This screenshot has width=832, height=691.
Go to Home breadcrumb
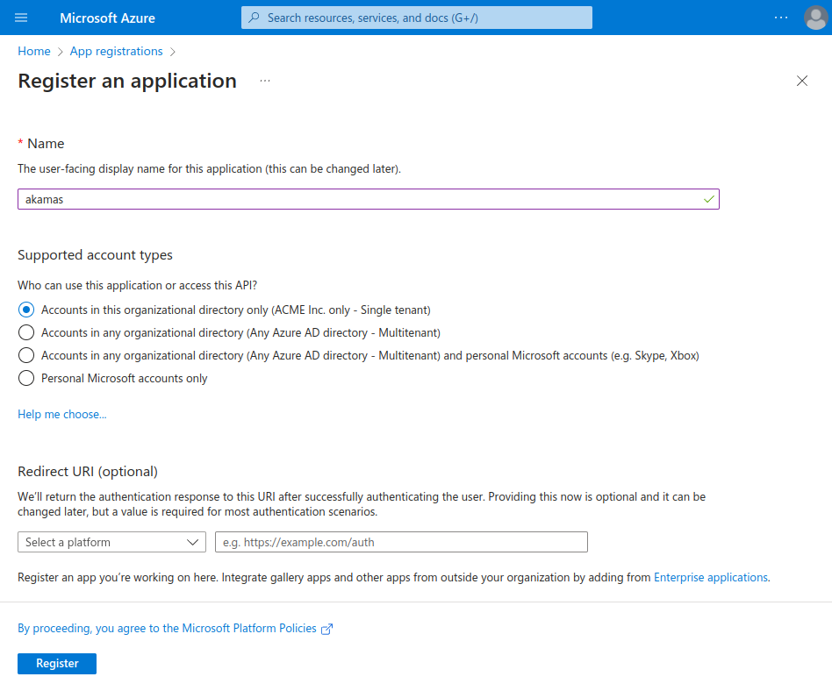tap(34, 51)
